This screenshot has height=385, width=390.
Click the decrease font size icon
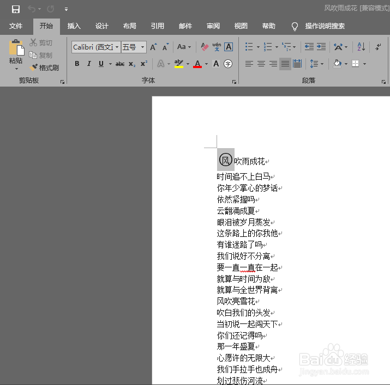[x=165, y=47]
